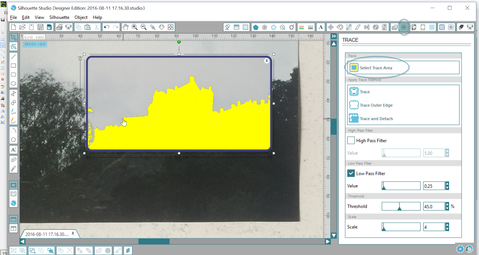Open the File menu

13,17
